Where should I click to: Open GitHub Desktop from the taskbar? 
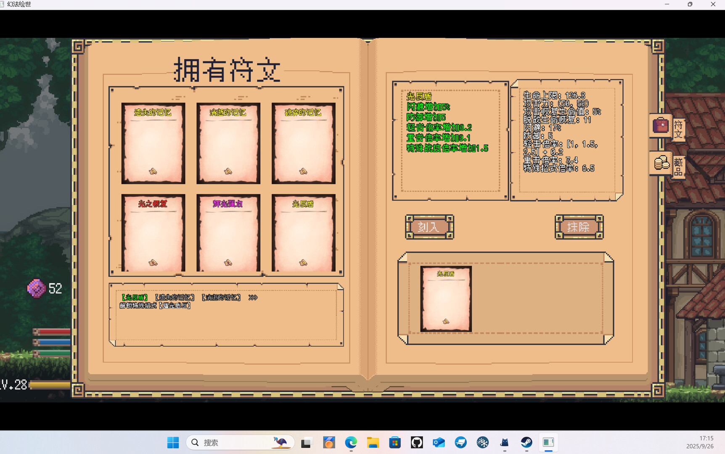417,442
